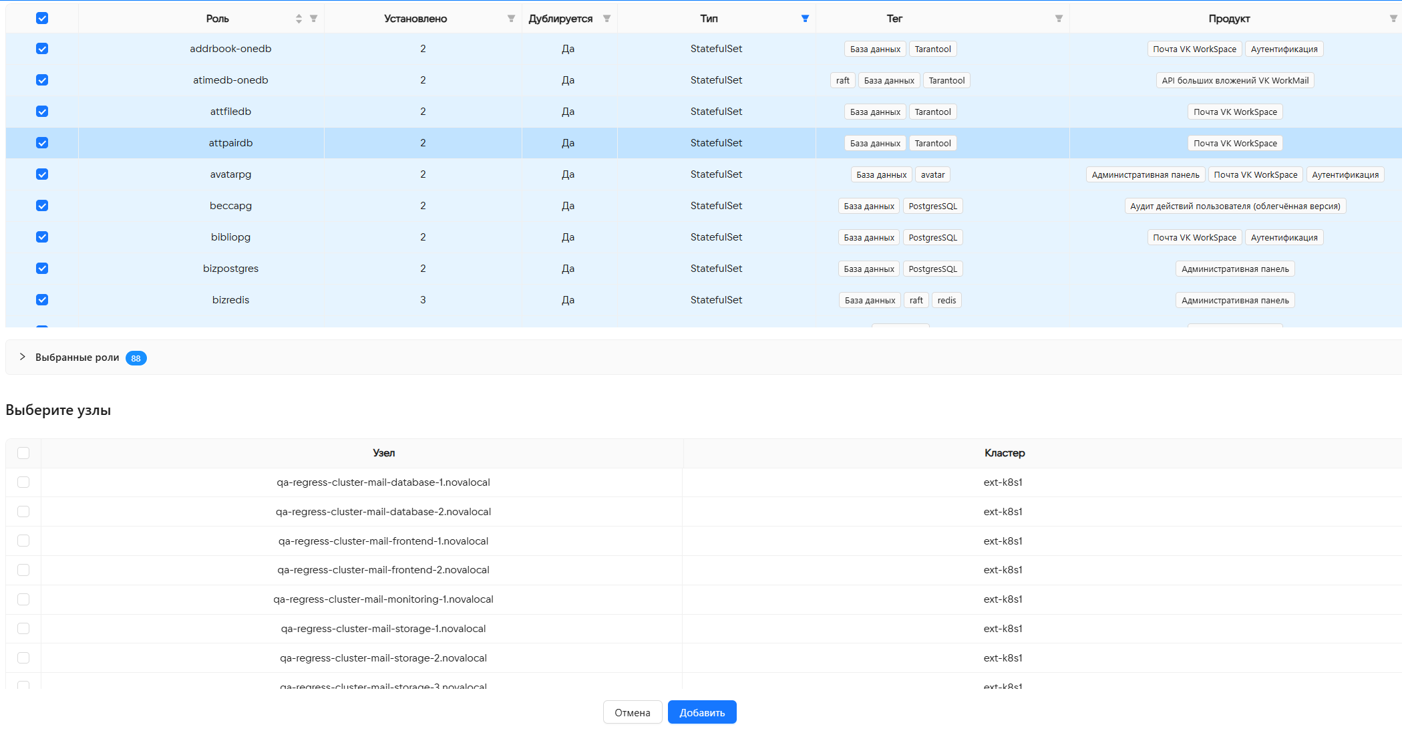Uncheck the bibliopg role checkbox
The image size is (1402, 735).
pyautogui.click(x=42, y=237)
